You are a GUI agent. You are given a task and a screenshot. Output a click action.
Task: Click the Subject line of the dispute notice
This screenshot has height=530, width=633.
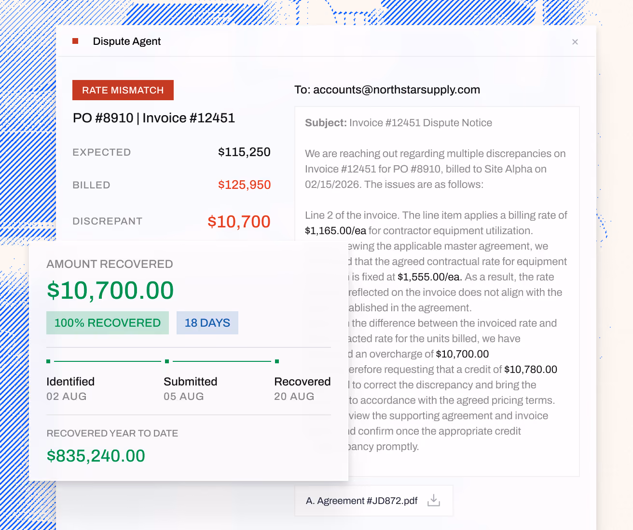tap(399, 123)
